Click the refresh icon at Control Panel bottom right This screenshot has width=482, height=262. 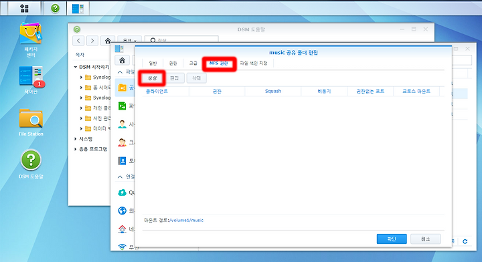coord(465,241)
